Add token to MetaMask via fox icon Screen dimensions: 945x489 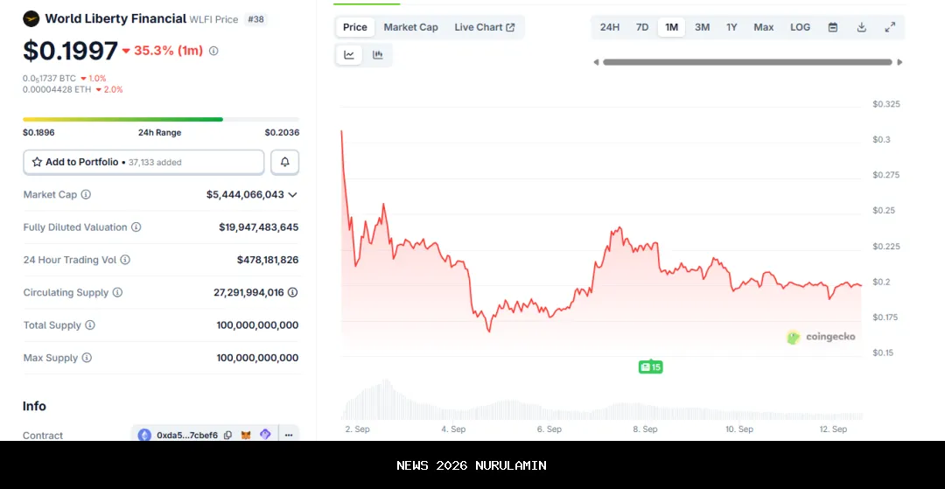[247, 435]
